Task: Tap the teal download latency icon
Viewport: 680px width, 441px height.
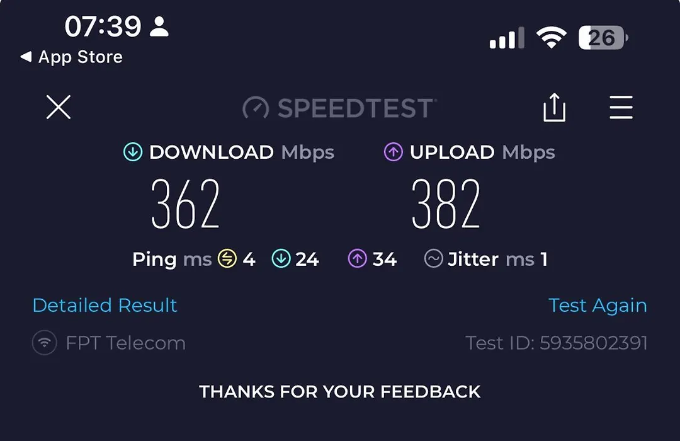Action: (x=281, y=259)
